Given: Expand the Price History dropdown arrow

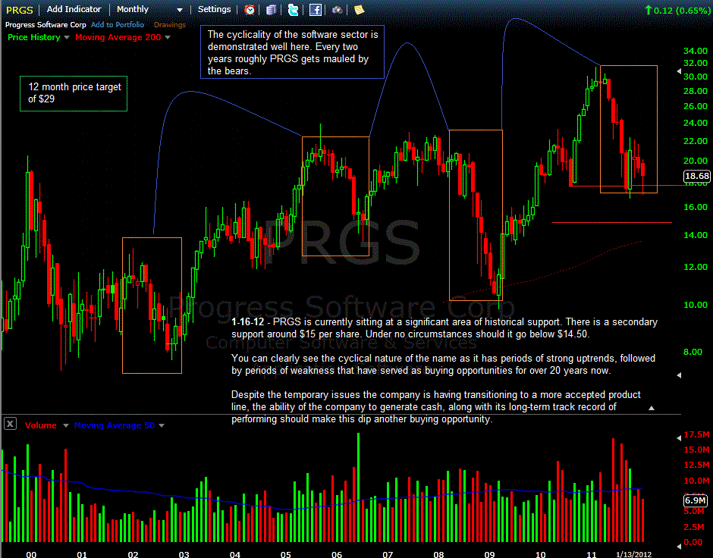Looking at the screenshot, I should [x=67, y=37].
